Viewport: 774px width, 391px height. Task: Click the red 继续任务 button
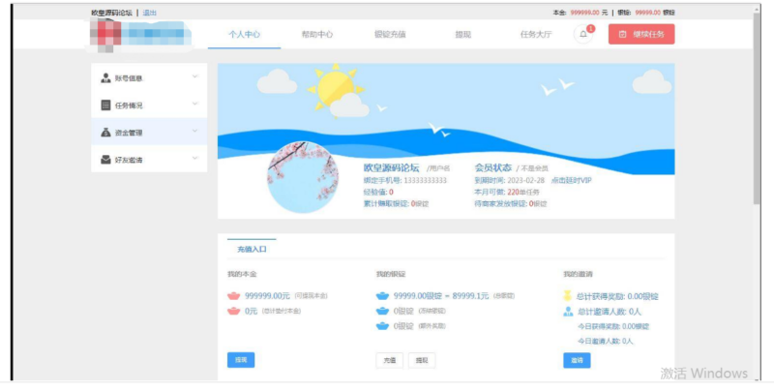[x=641, y=34]
